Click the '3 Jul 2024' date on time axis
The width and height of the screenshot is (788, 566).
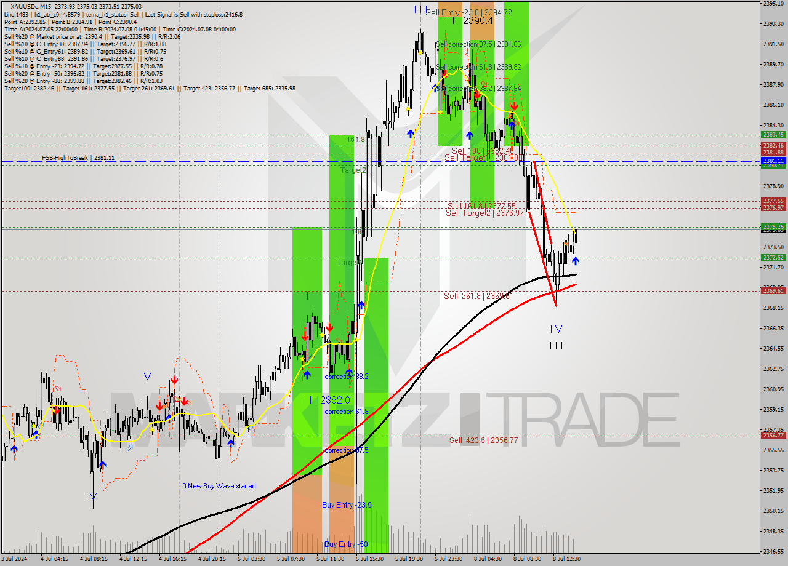15,559
